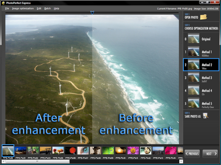Click the SAVE PHOTO AS step label
The image size is (221, 165).
pos(193,116)
